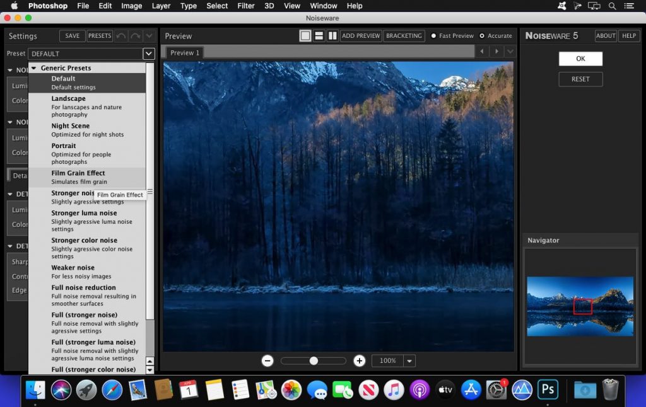The height and width of the screenshot is (407, 646).
Task: Click the undo arrow in the Settings panel
Action: click(121, 36)
